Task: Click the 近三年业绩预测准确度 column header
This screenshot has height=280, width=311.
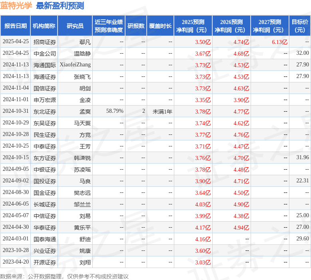Action: click(x=109, y=26)
